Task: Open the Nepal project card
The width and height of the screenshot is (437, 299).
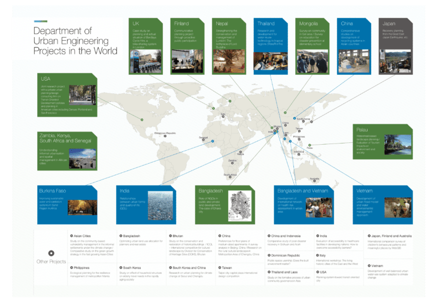Action: pyautogui.click(x=229, y=46)
